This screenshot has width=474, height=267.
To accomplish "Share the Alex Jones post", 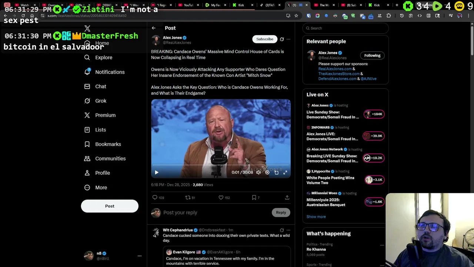I will point(287,198).
